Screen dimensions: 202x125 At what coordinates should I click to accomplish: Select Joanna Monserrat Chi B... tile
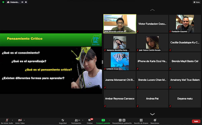tap(120, 80)
